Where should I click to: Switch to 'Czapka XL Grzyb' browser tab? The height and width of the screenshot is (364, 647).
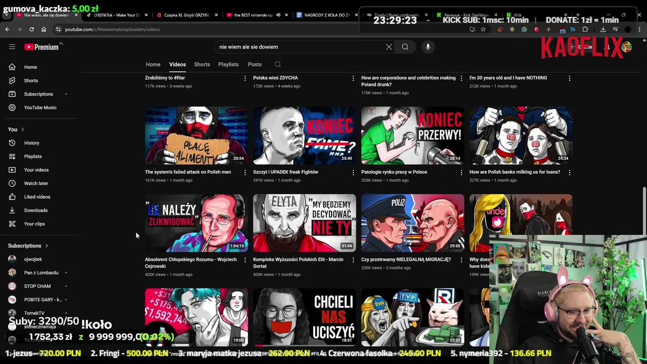tap(186, 15)
